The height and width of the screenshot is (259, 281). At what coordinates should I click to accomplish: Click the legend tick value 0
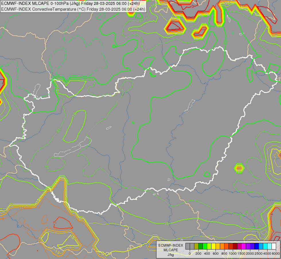pyautogui.click(x=190, y=254)
